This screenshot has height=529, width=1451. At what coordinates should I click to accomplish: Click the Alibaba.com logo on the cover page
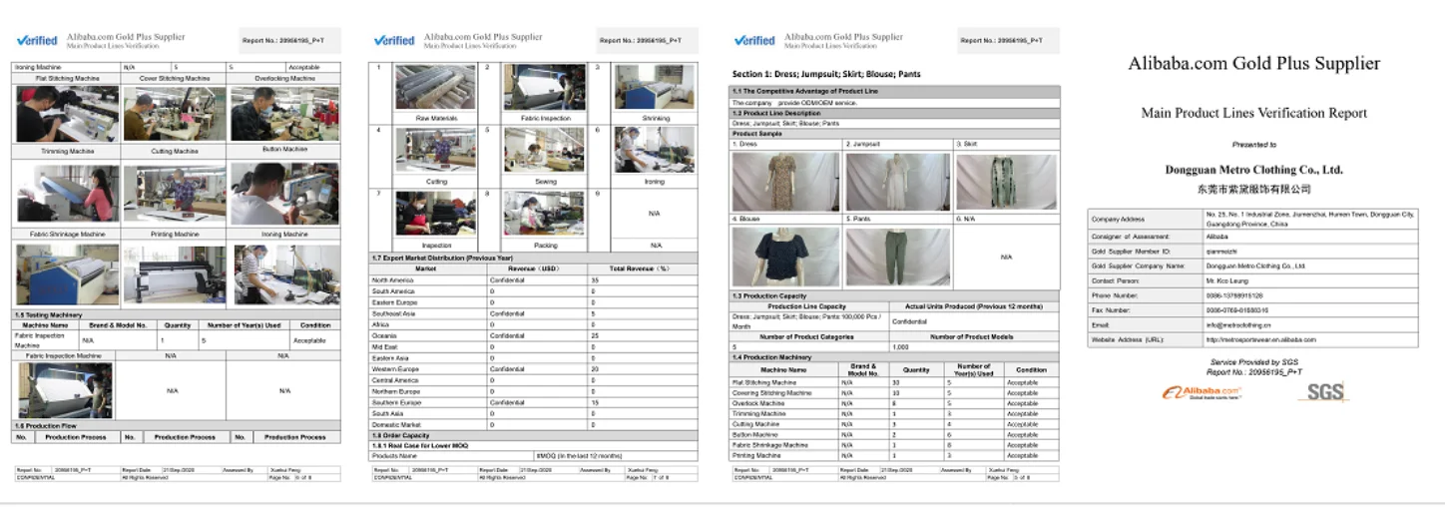coord(1202,392)
